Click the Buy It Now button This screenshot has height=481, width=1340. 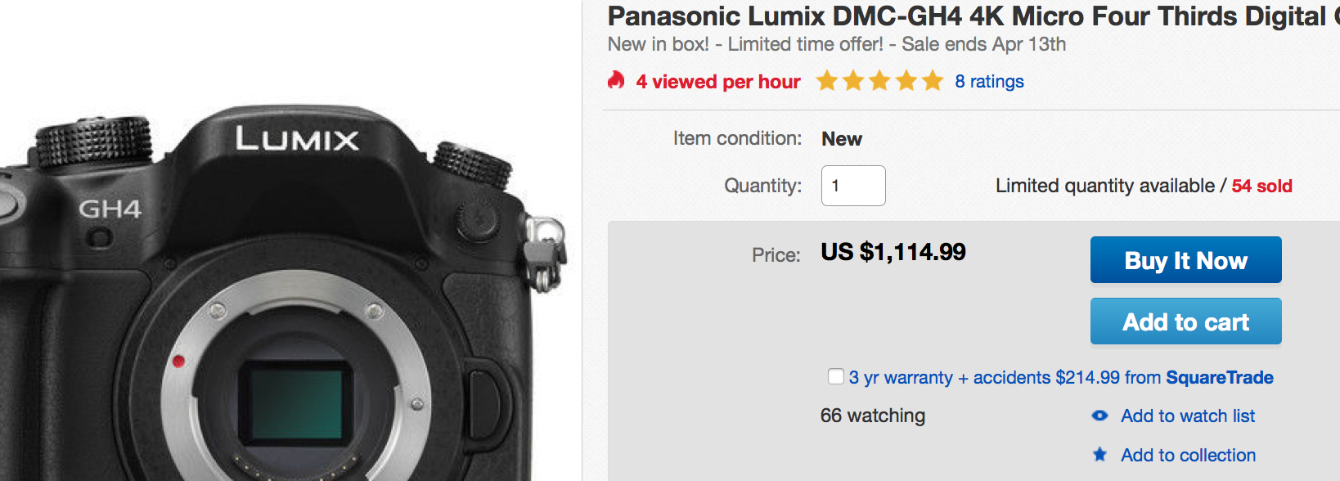[1185, 259]
